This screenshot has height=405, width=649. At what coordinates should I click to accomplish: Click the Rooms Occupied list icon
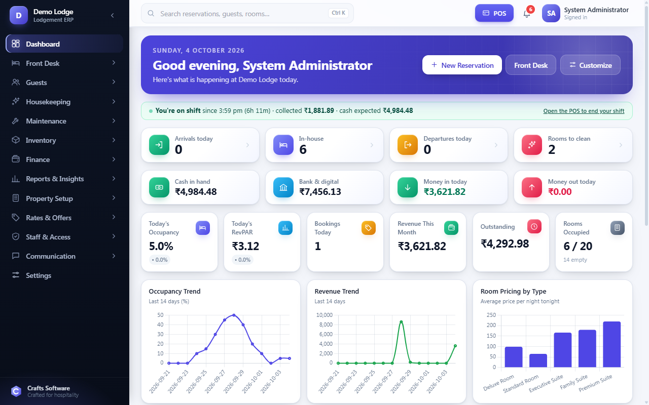click(617, 228)
